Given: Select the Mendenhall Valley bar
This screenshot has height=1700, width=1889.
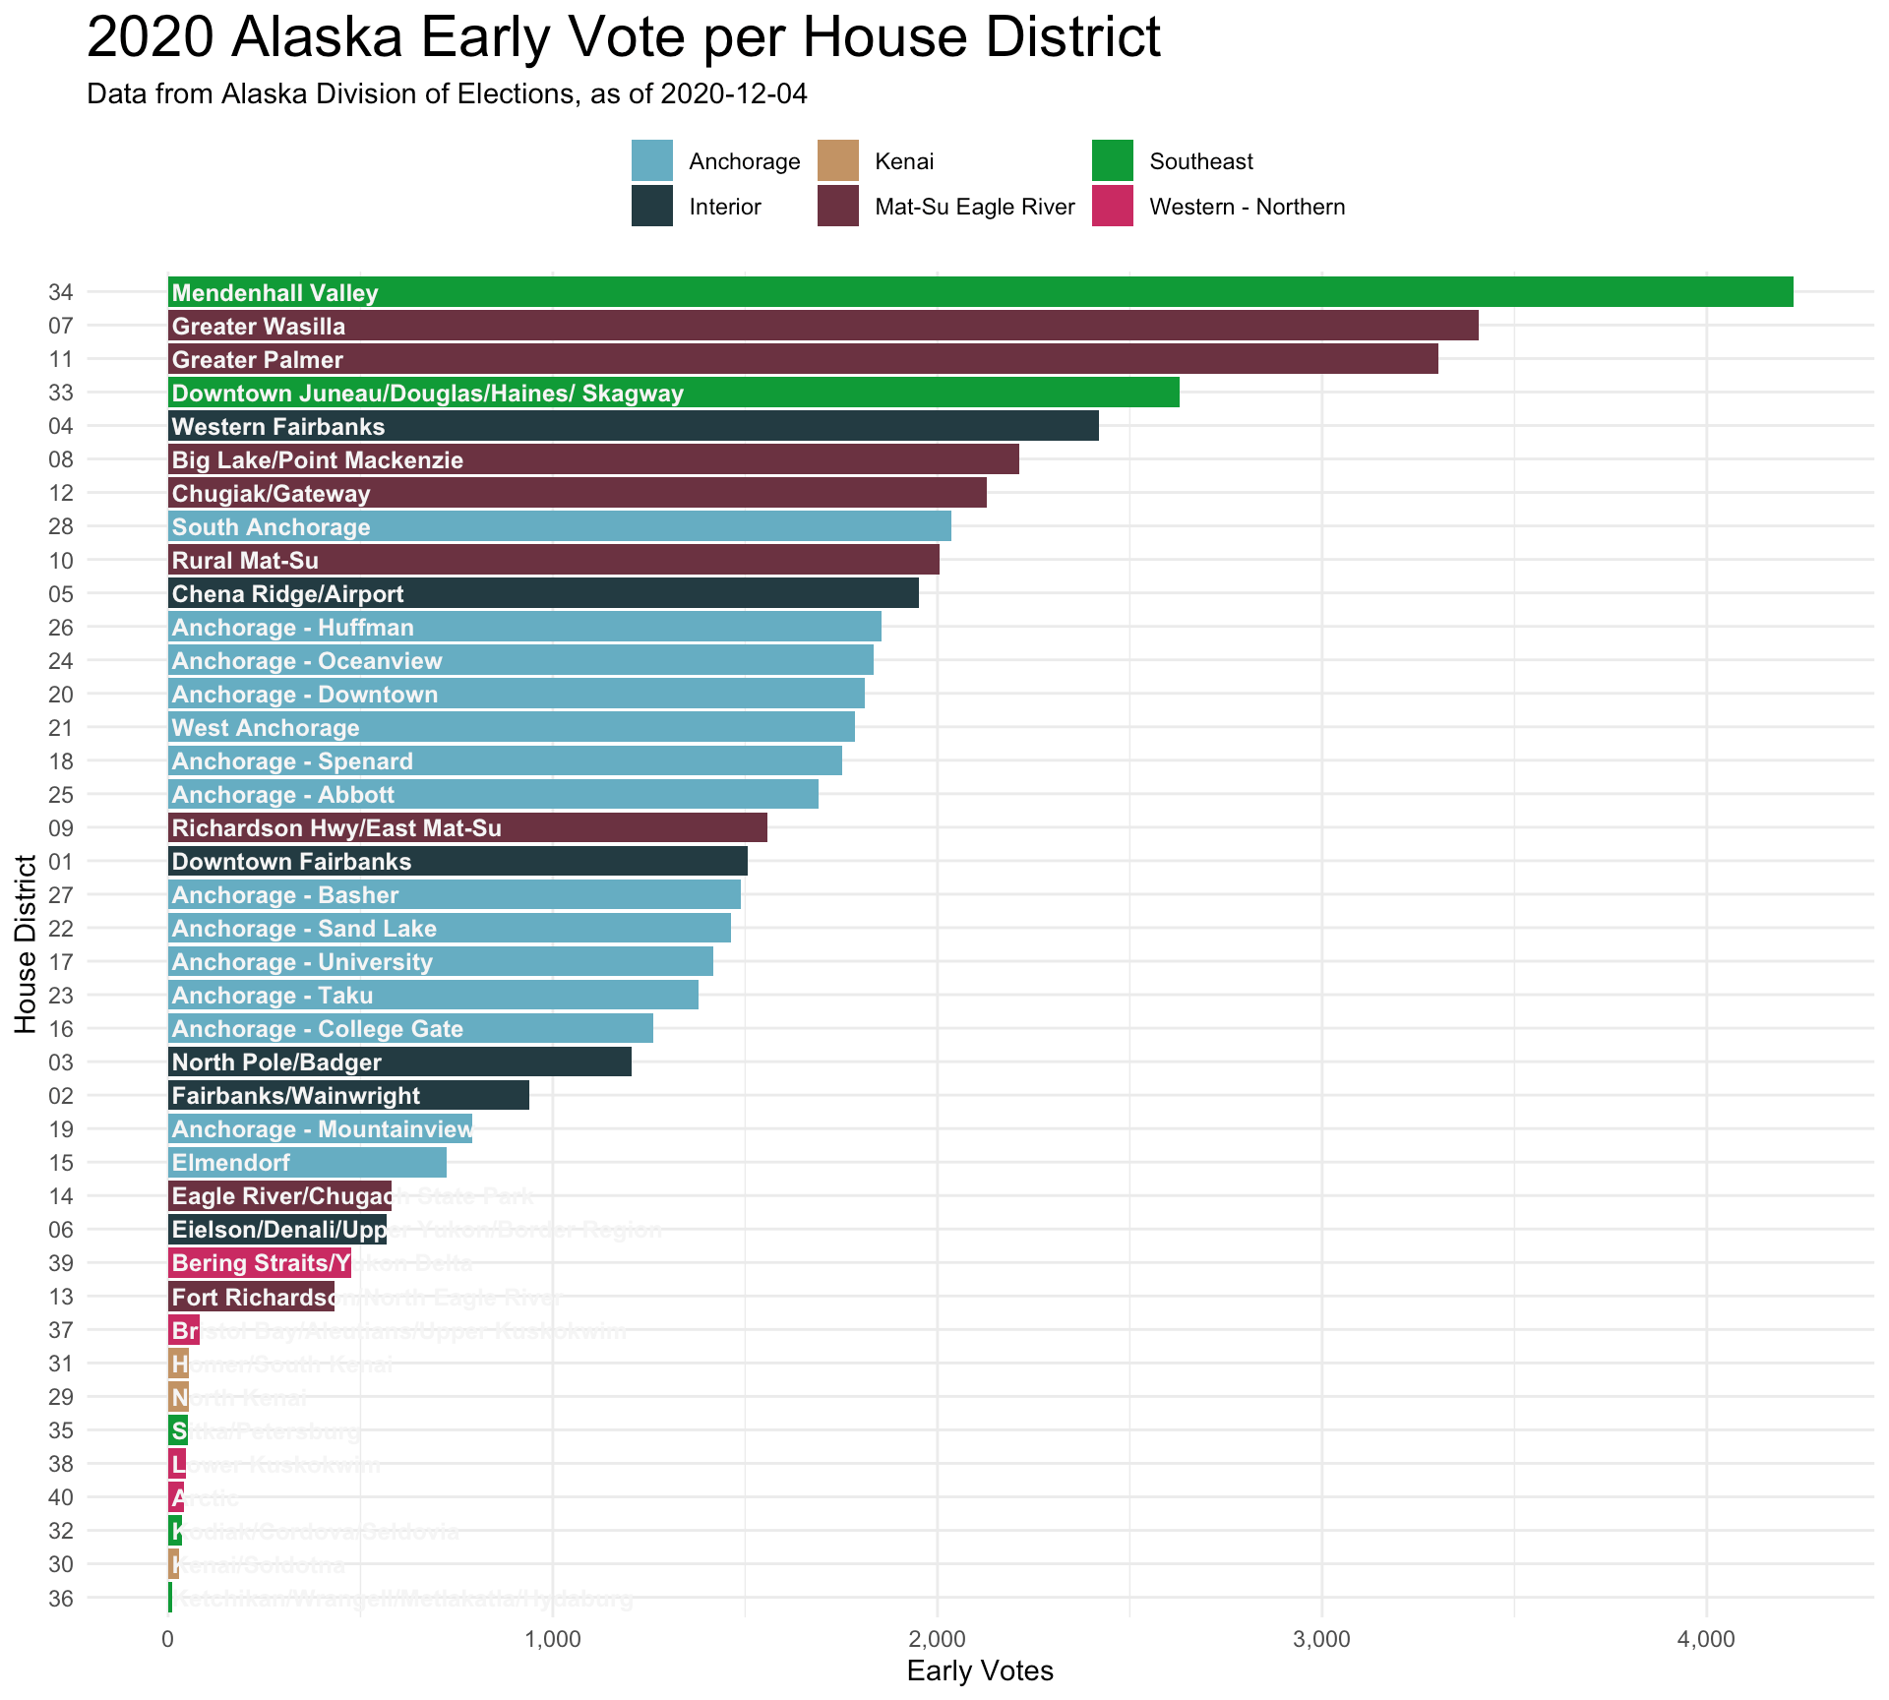Looking at the screenshot, I should coord(981,292).
